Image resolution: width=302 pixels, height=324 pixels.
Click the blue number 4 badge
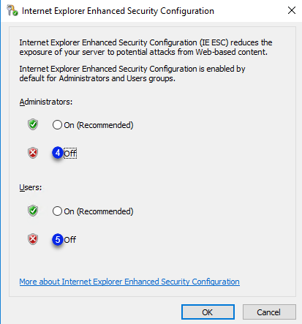click(x=58, y=153)
